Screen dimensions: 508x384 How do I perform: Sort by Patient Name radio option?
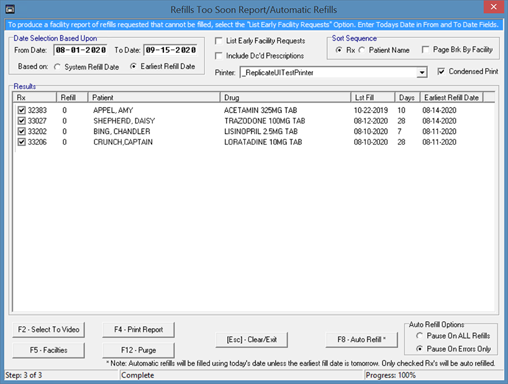pos(361,50)
